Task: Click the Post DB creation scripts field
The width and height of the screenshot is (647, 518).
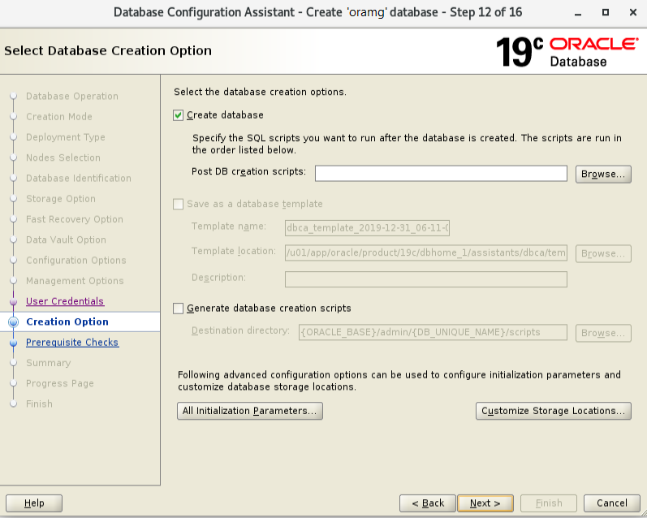Action: point(441,174)
